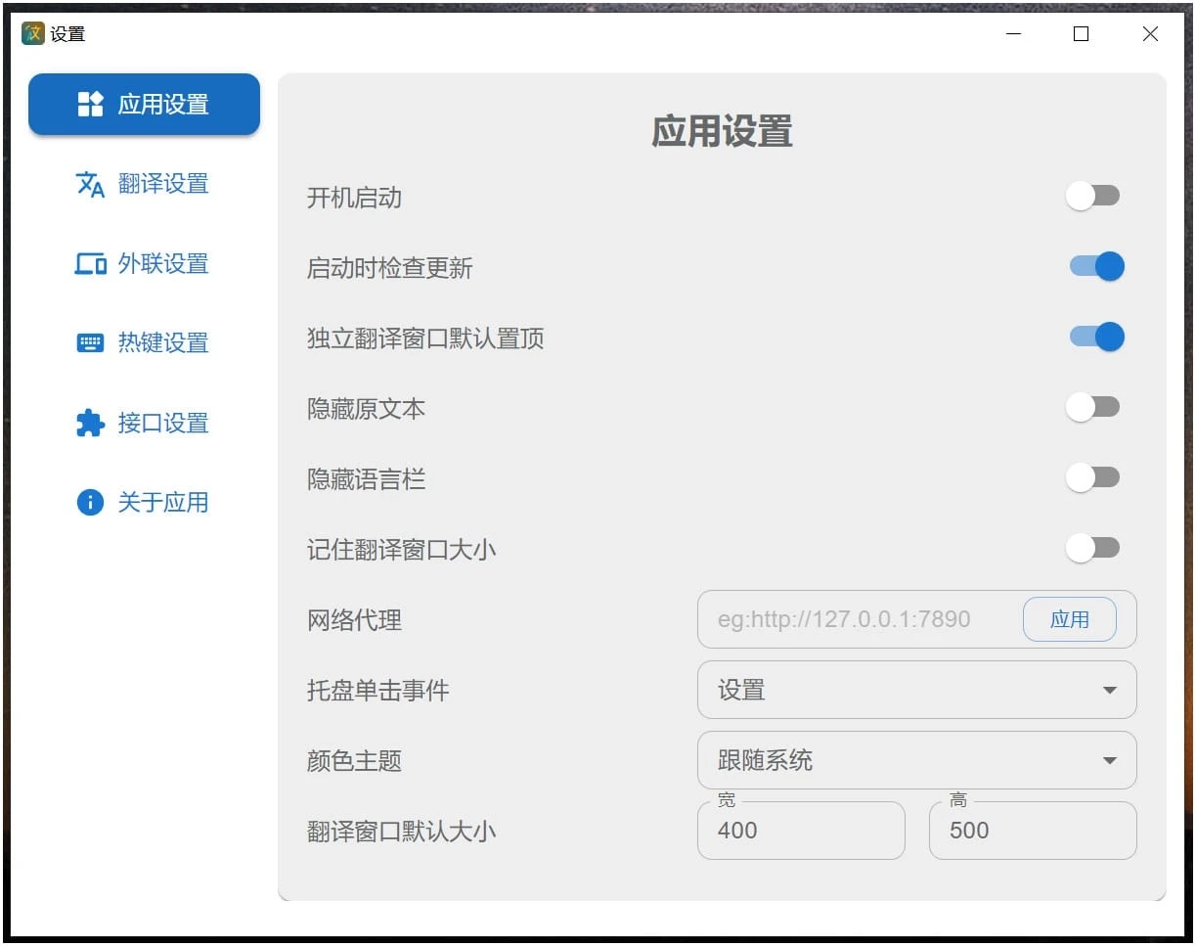
Task: Enable the 隐藏原文本 toggle
Action: [x=1092, y=408]
